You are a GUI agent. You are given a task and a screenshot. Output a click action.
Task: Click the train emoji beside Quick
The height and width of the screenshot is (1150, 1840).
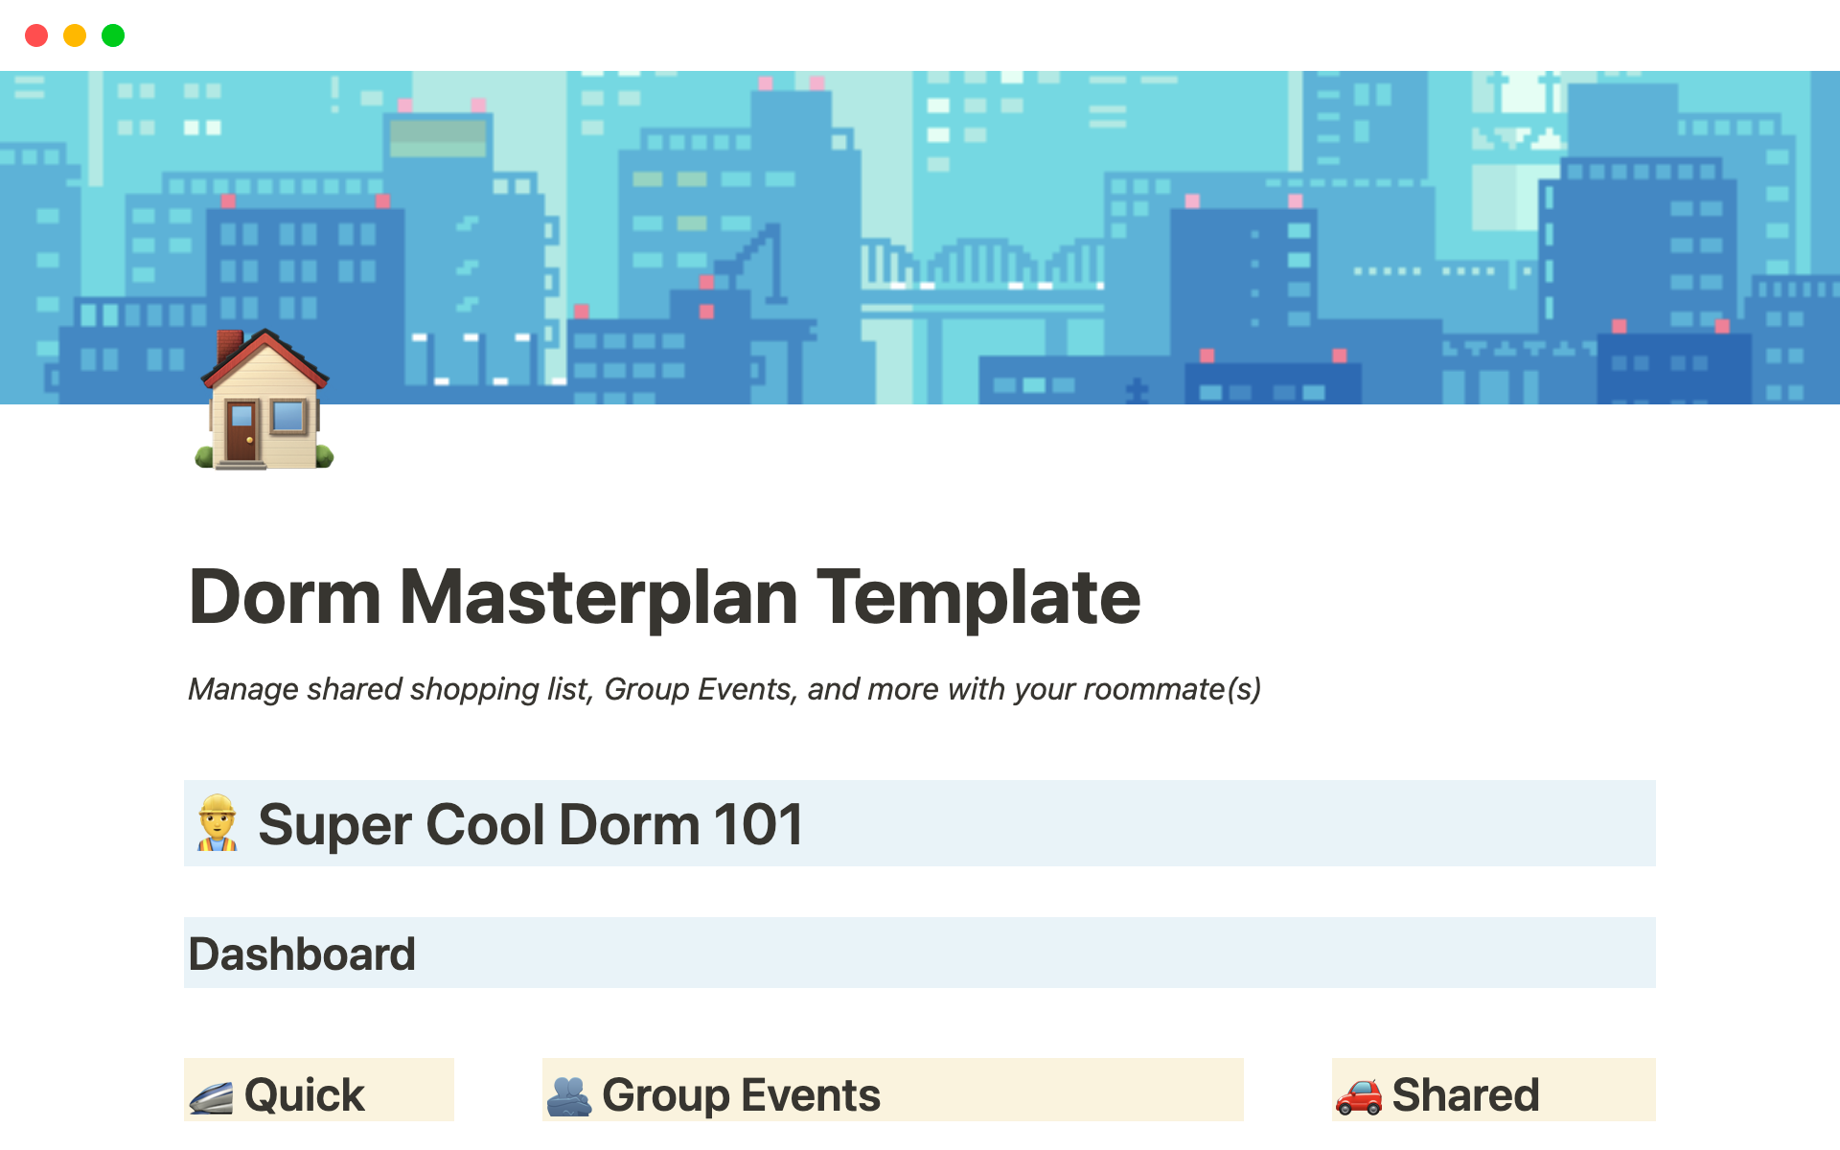coord(211,1096)
